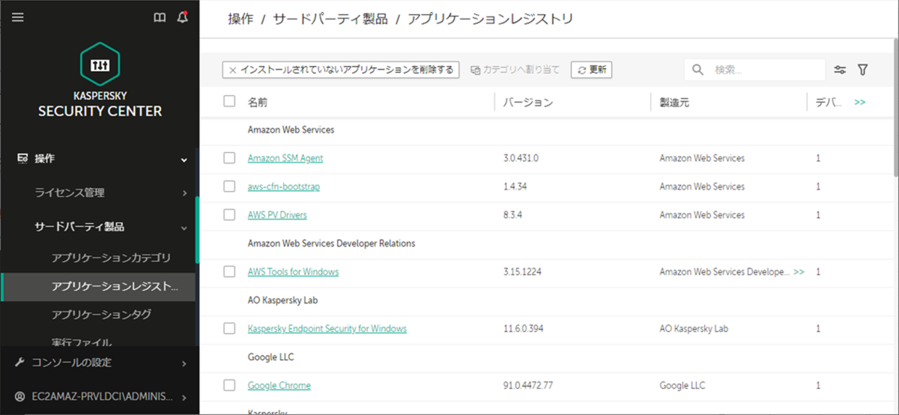
Task: Check the Amazon SSM Agent row checkbox
Action: (x=229, y=158)
